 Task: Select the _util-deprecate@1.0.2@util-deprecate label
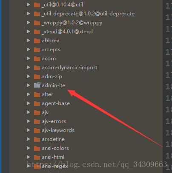click(88, 14)
